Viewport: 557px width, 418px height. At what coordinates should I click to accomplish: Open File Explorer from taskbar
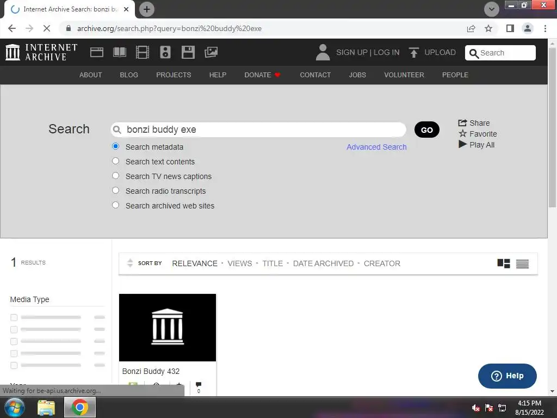coord(46,408)
